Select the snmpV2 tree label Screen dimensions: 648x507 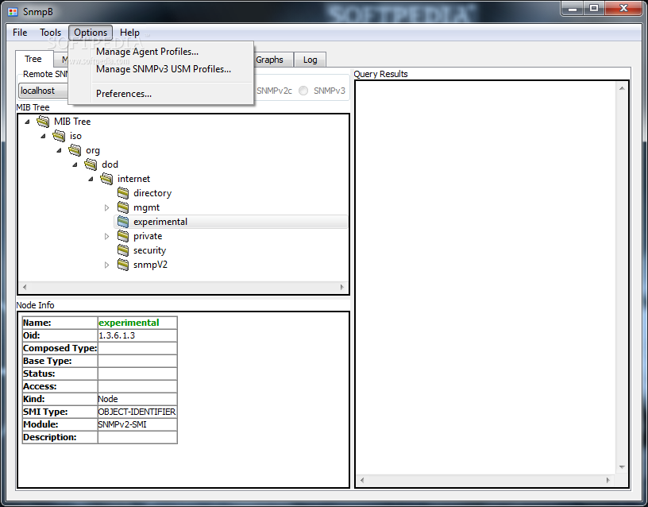[x=150, y=265]
